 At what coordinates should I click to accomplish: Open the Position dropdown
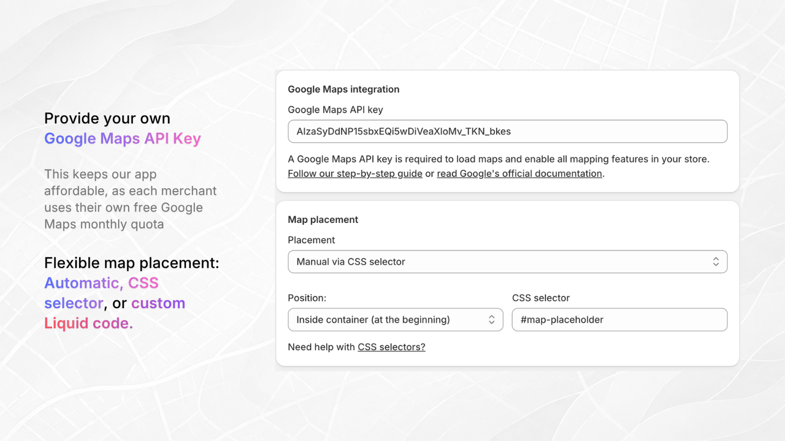click(396, 320)
